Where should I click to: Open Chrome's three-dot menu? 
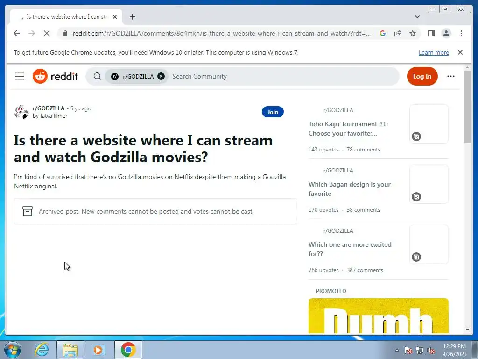point(461,33)
